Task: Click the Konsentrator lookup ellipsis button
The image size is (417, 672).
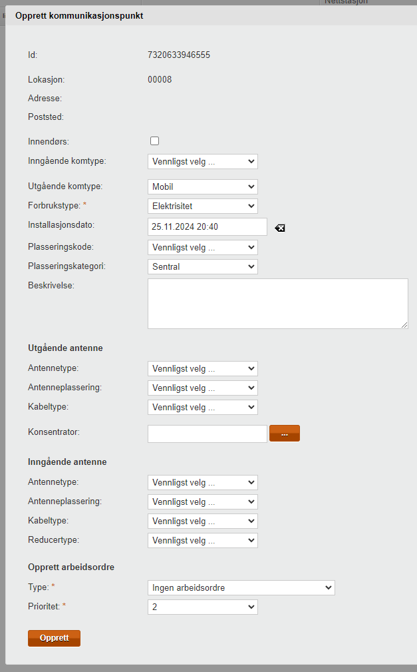Action: pos(285,434)
